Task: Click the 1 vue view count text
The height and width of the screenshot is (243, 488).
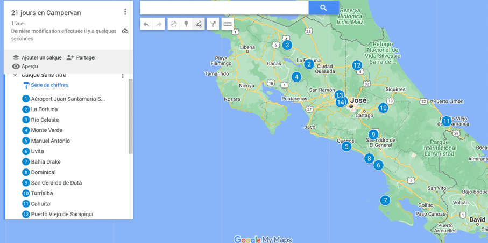Action: [17, 23]
